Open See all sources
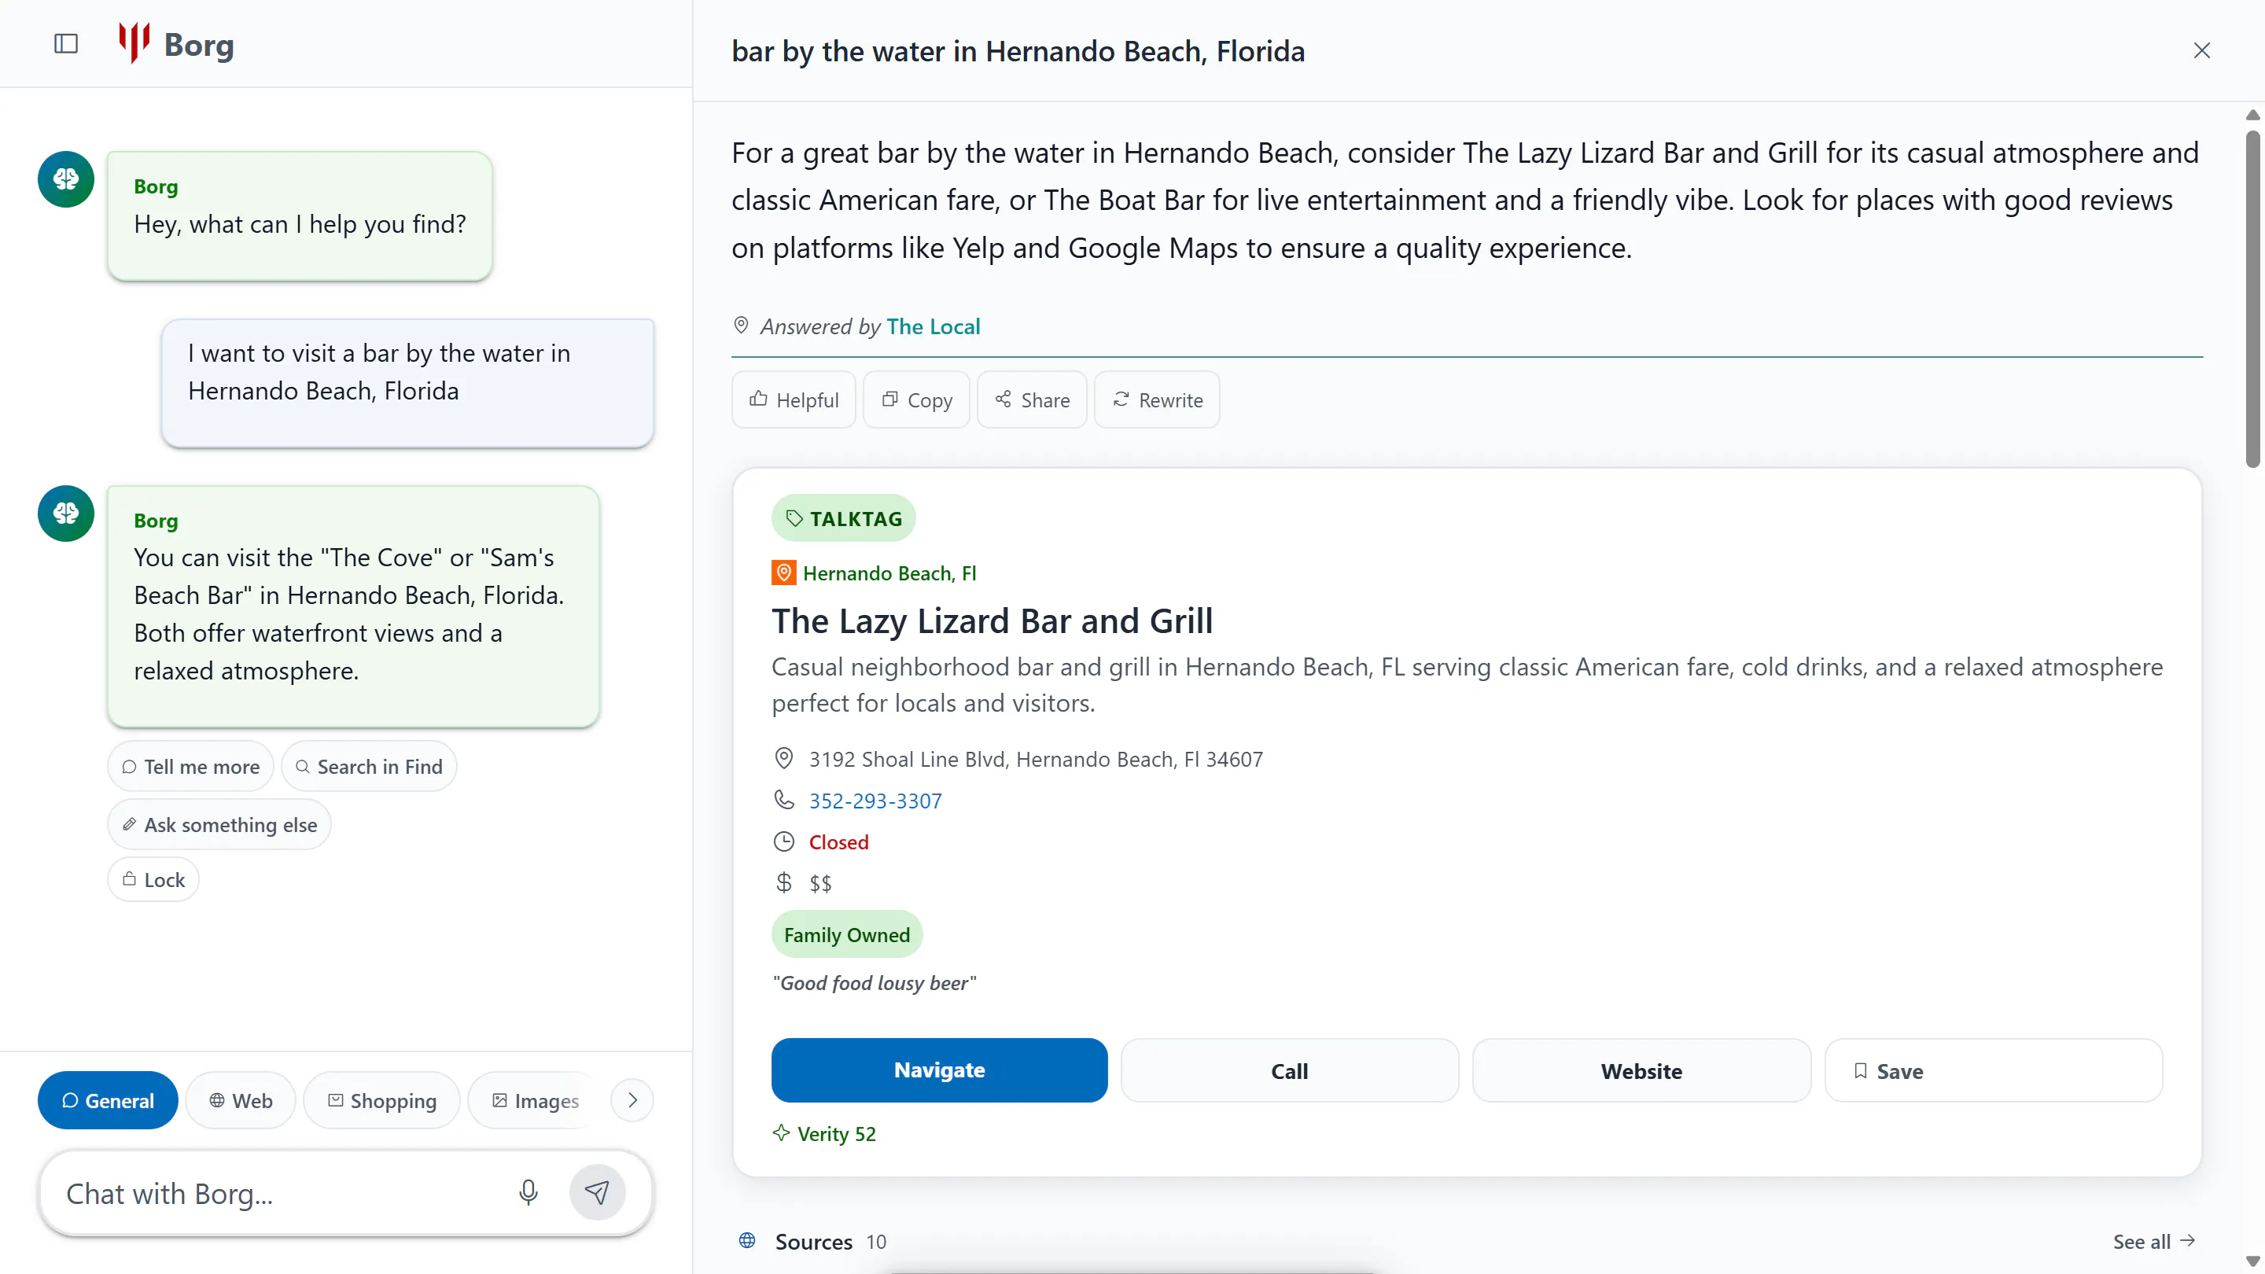 [2154, 1241]
